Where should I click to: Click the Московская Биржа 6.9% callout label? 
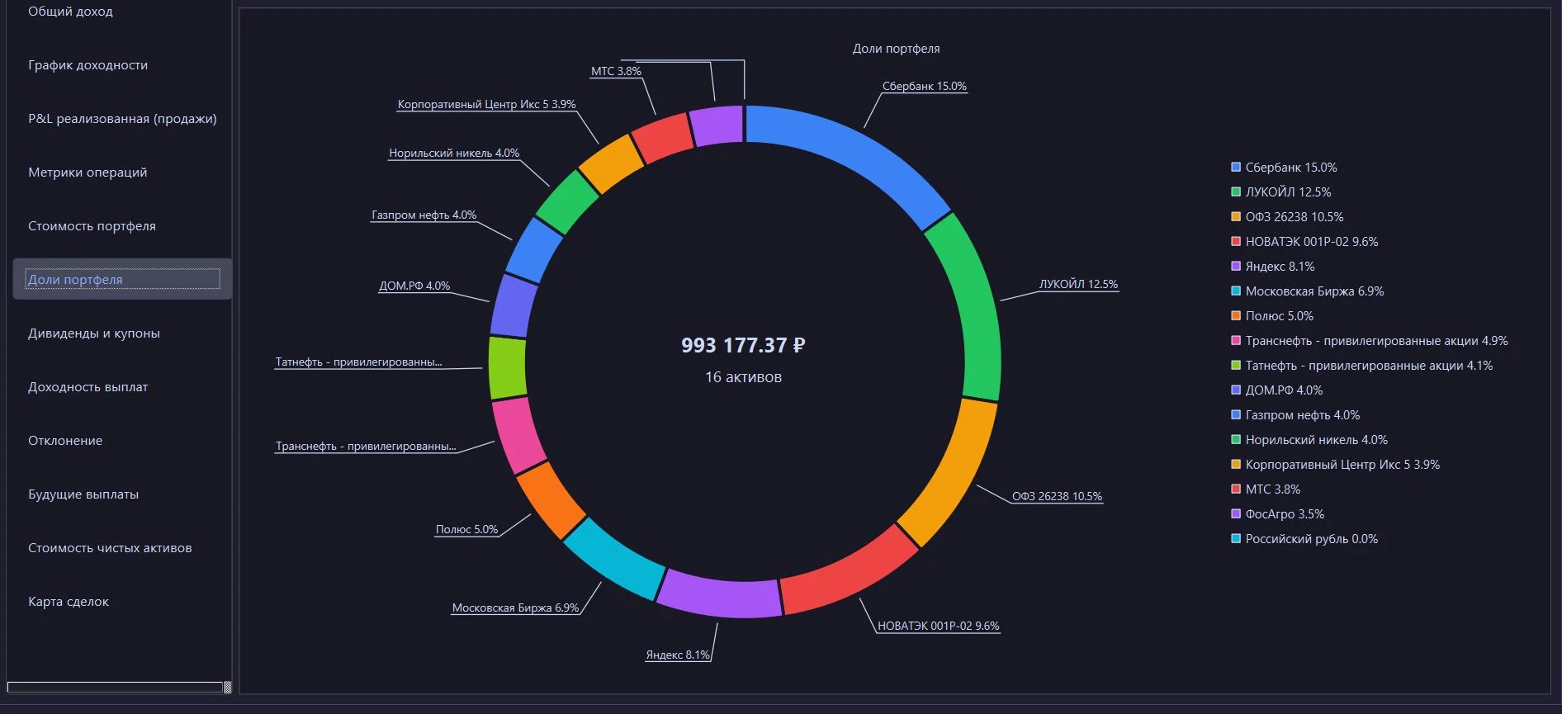[x=516, y=608]
